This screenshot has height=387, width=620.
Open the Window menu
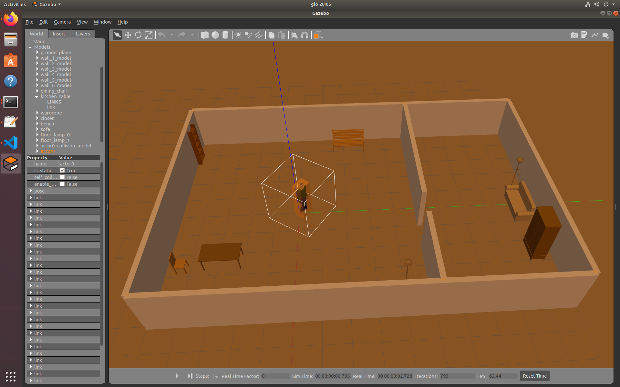102,22
